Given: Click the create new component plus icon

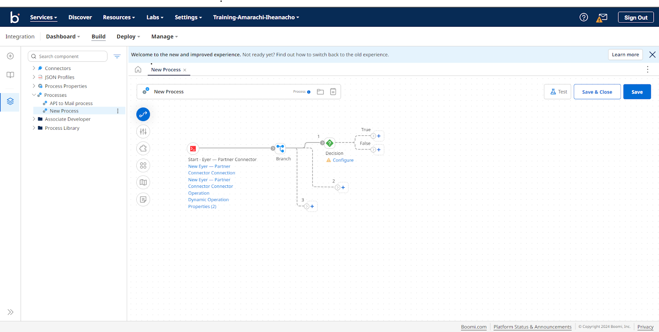Looking at the screenshot, I should pos(10,56).
